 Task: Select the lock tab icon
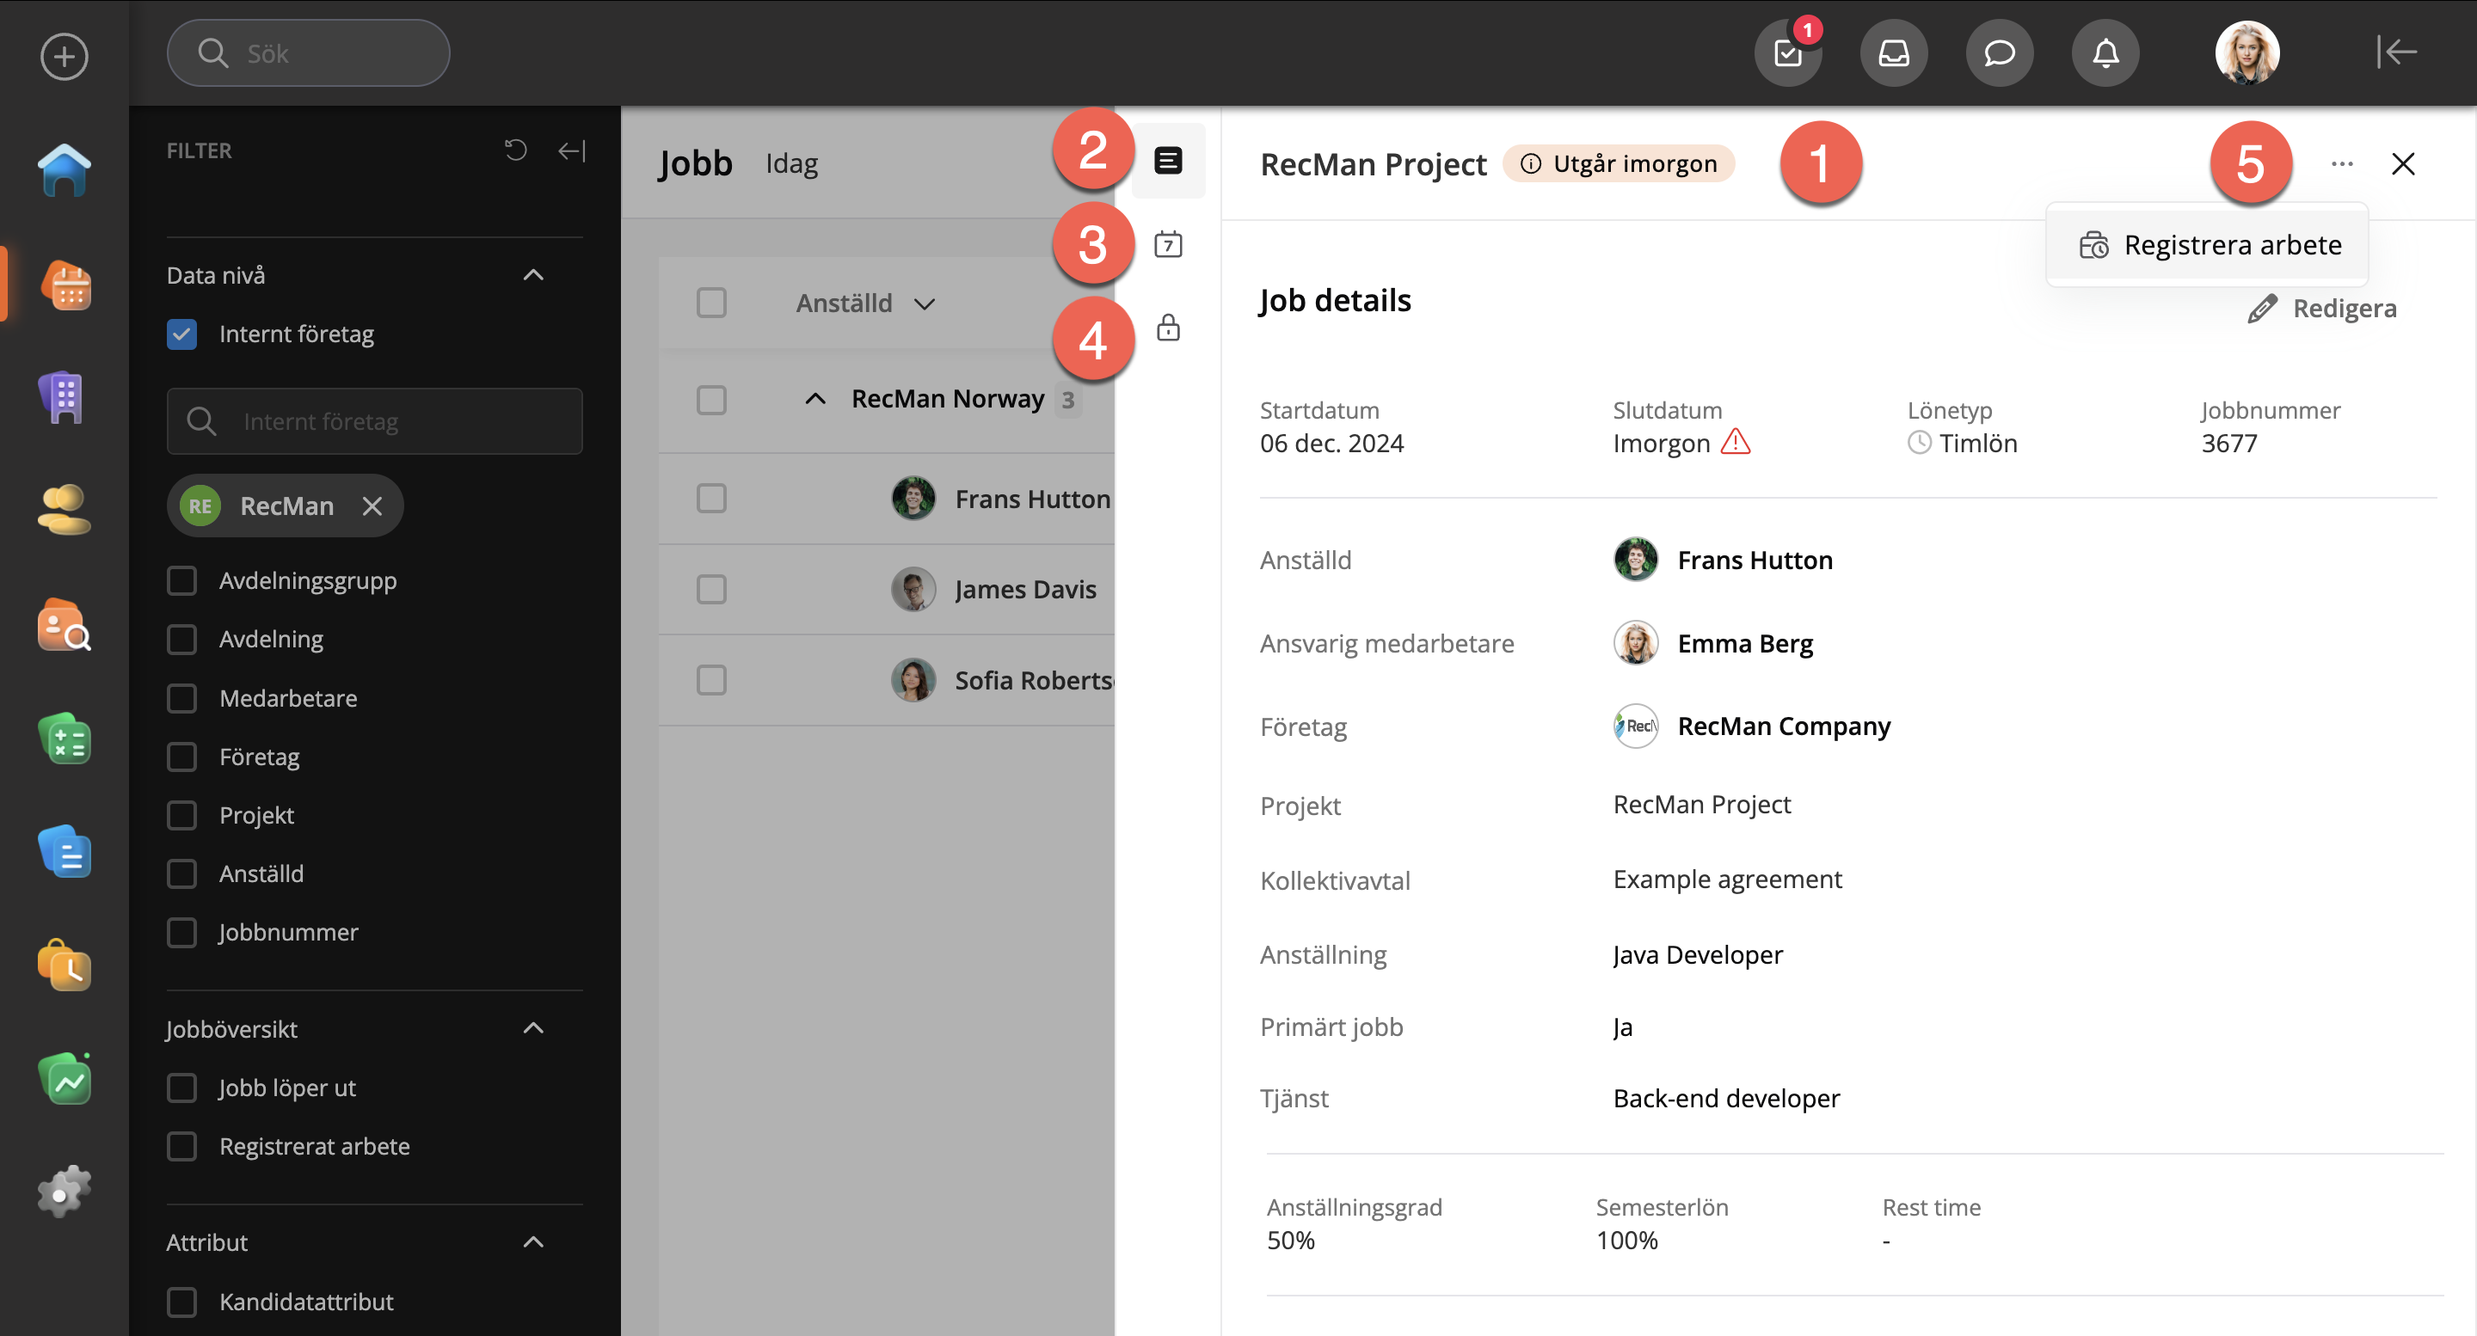point(1168,328)
